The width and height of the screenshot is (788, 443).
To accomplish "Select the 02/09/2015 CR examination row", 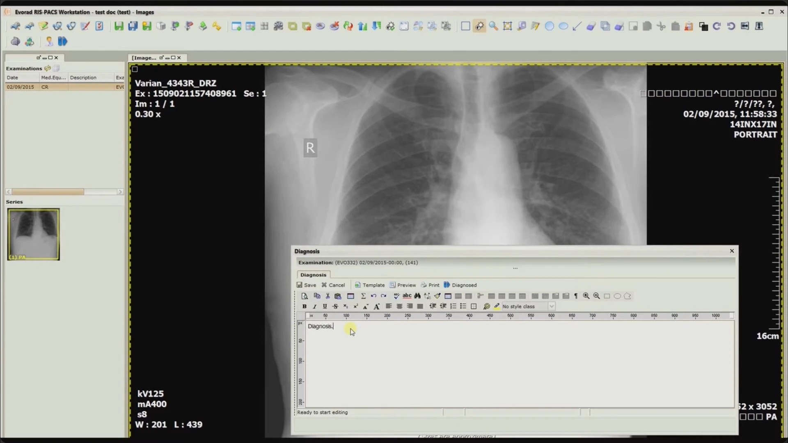I will click(x=65, y=87).
